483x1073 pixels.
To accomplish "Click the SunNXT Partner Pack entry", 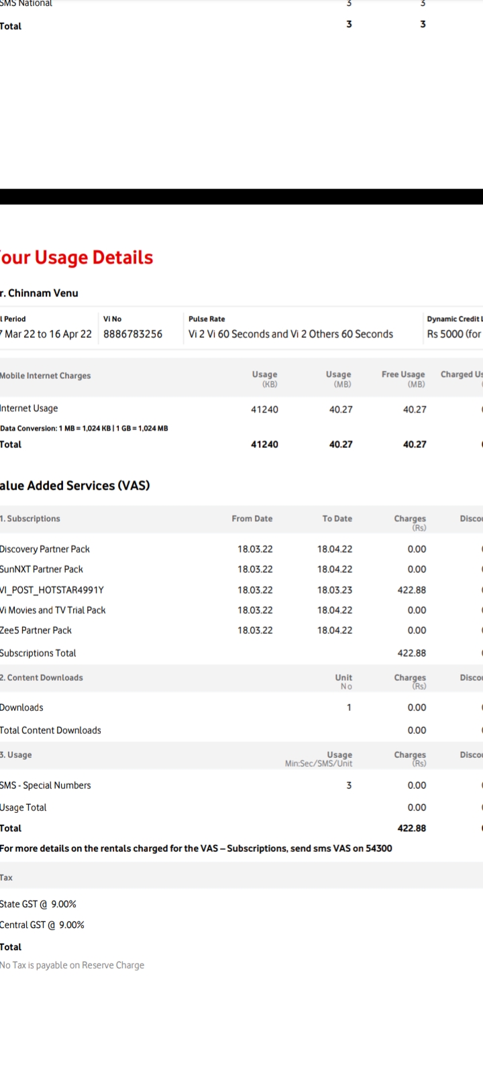I will pyautogui.click(x=42, y=569).
